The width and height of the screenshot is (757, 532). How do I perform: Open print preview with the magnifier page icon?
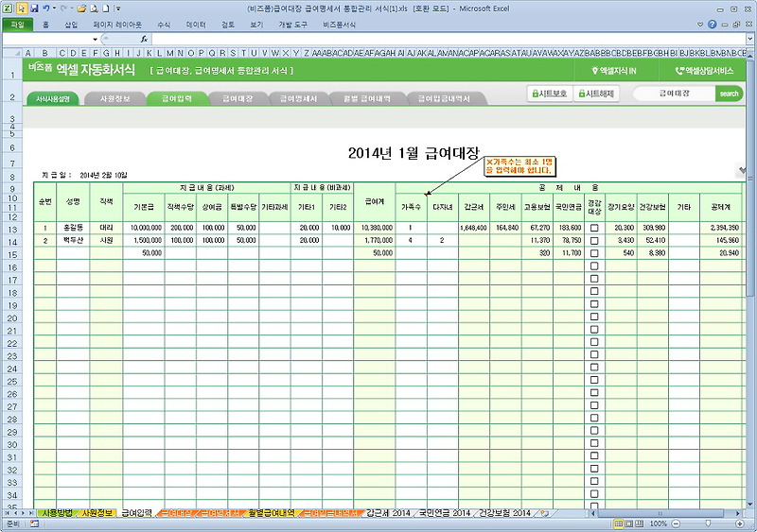94,9
